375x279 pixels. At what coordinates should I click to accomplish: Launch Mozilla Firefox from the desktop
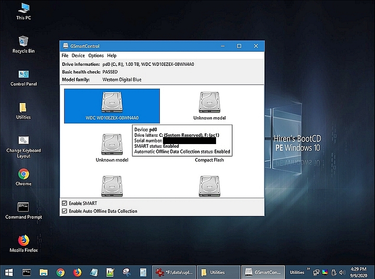(23, 244)
